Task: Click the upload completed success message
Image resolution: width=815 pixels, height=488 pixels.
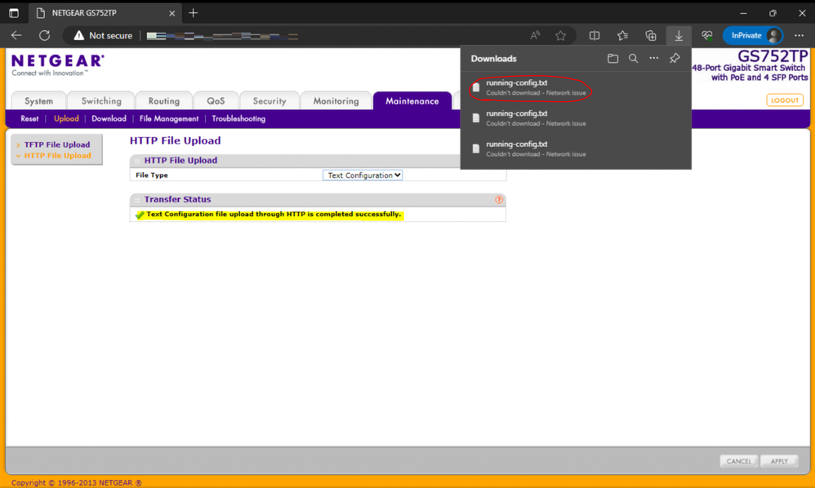Action: click(274, 215)
